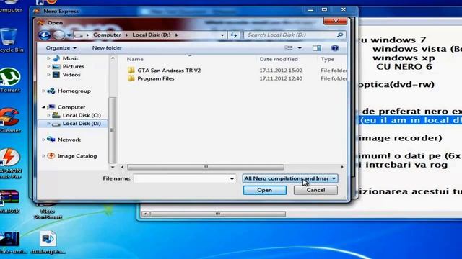
Task: Select Computer in the navigation pane
Action: click(x=71, y=107)
